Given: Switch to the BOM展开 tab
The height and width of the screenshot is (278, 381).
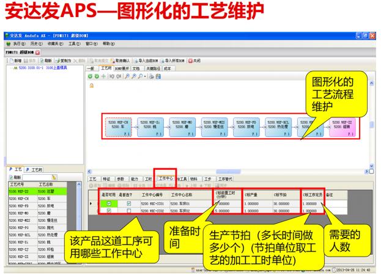Looking at the screenshot, I should 122,68.
